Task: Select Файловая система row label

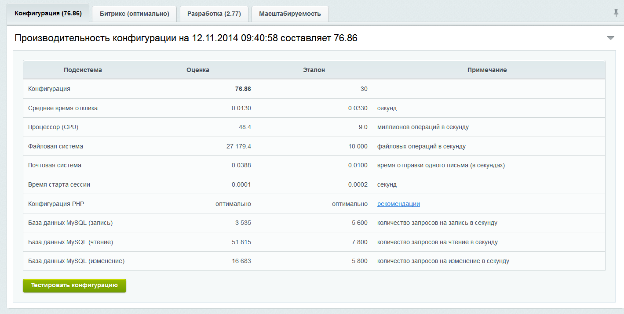Action: pos(55,146)
